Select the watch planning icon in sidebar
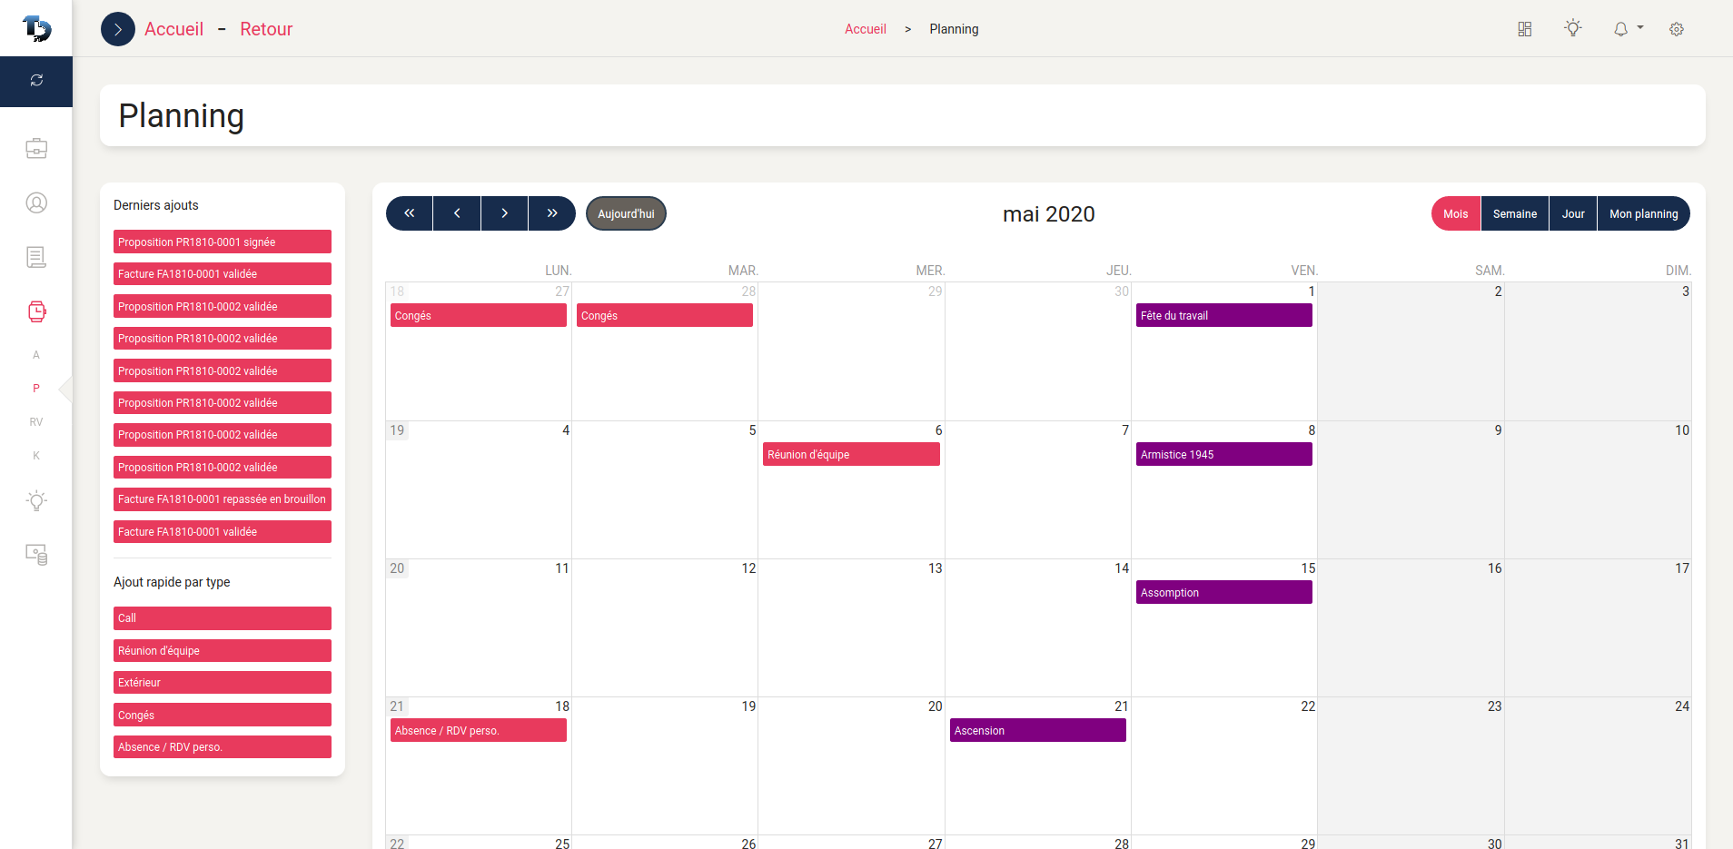This screenshot has height=849, width=1733. point(36,311)
